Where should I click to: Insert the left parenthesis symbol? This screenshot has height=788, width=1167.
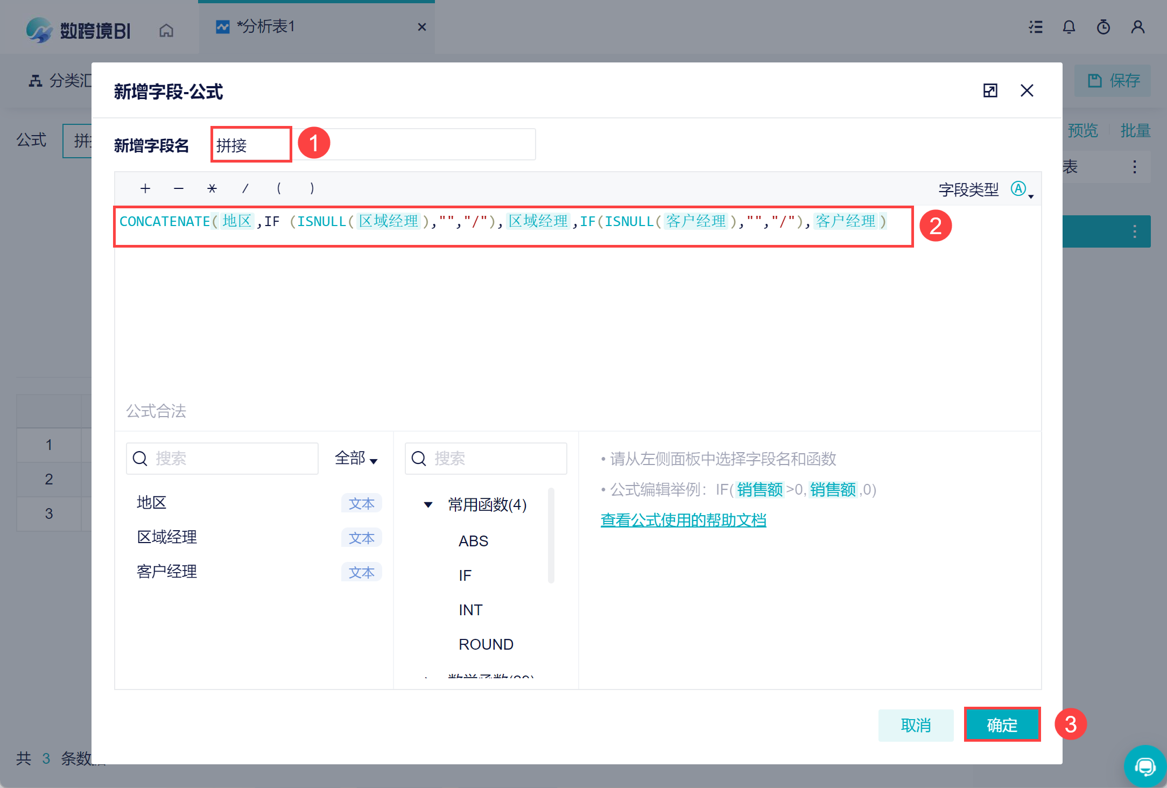pyautogui.click(x=279, y=188)
